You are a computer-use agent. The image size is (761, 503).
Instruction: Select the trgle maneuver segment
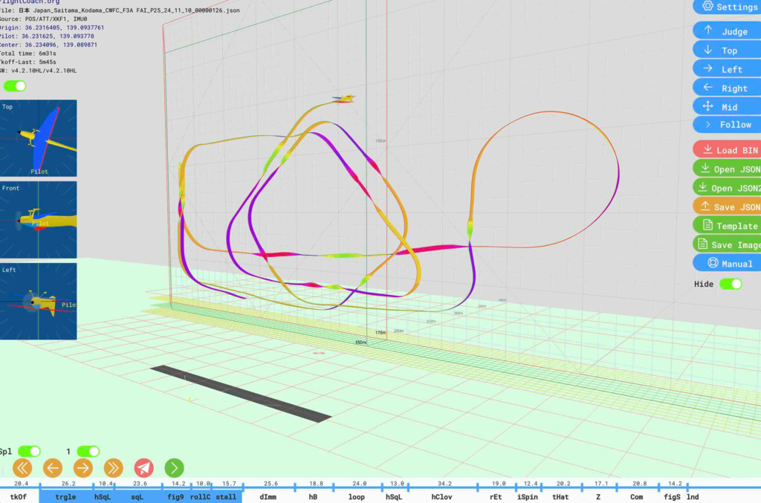(65, 496)
